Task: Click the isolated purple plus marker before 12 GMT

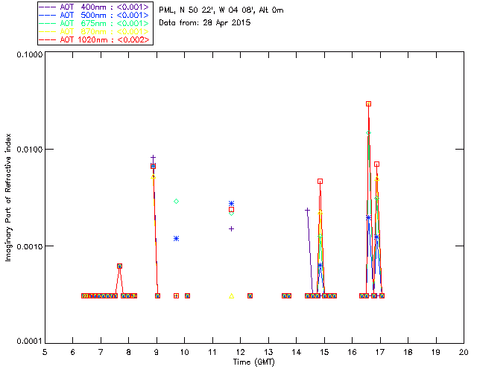Action: tap(231, 228)
